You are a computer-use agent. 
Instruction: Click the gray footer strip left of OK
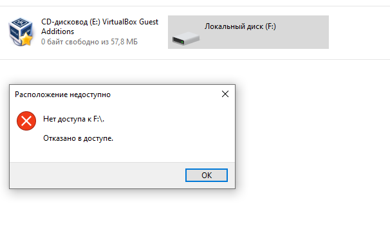click(x=97, y=175)
